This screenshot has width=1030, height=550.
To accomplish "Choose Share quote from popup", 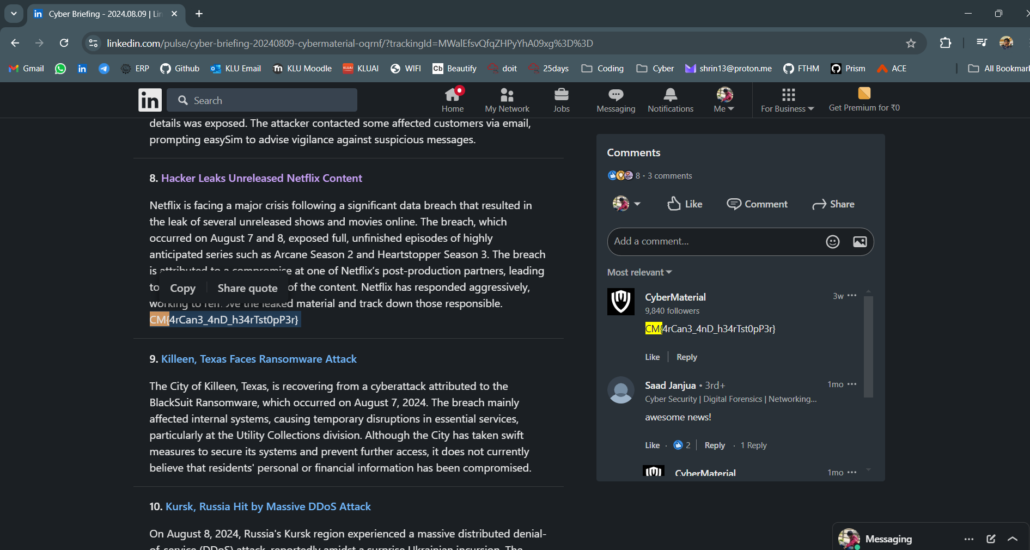I will [x=247, y=289].
